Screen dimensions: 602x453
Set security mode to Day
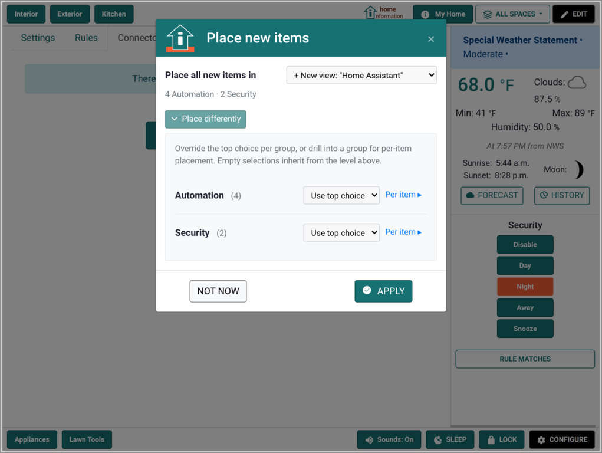525,266
